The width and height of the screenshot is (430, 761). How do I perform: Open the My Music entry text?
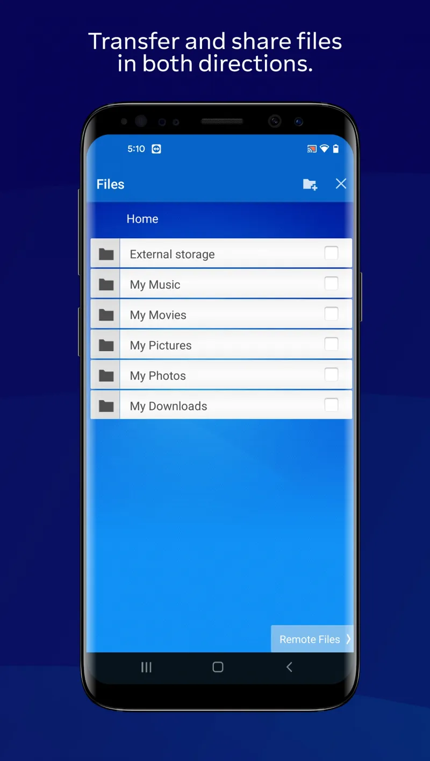click(155, 285)
